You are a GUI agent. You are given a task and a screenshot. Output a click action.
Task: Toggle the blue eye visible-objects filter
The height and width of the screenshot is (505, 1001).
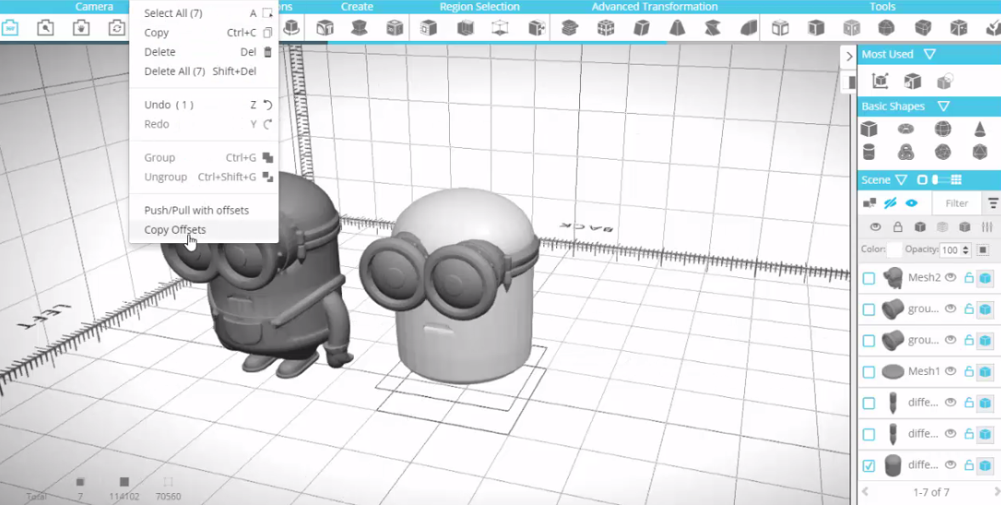pyautogui.click(x=912, y=203)
